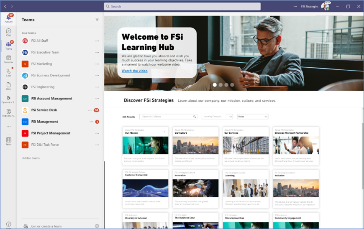Click the Search FSi Videos field
The height and width of the screenshot is (229, 364).
click(x=168, y=117)
